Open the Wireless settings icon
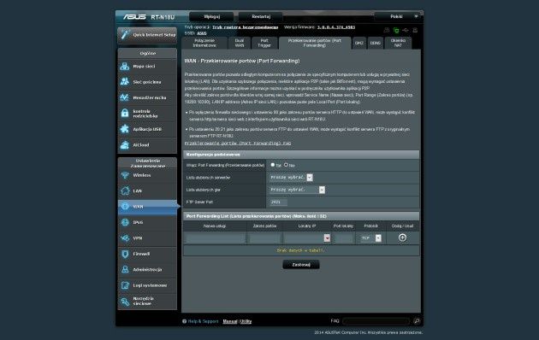539x340 pixels. [x=125, y=175]
